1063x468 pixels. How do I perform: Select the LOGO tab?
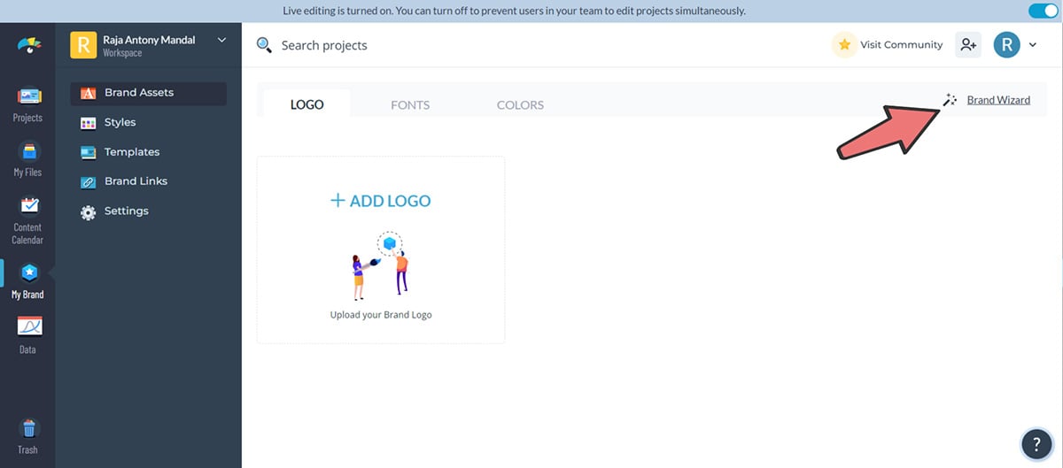point(306,104)
